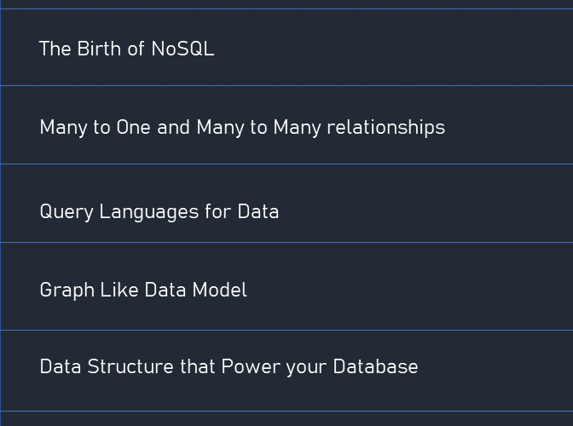
Task: Click the word "Power" in fifth item
Action: [251, 366]
